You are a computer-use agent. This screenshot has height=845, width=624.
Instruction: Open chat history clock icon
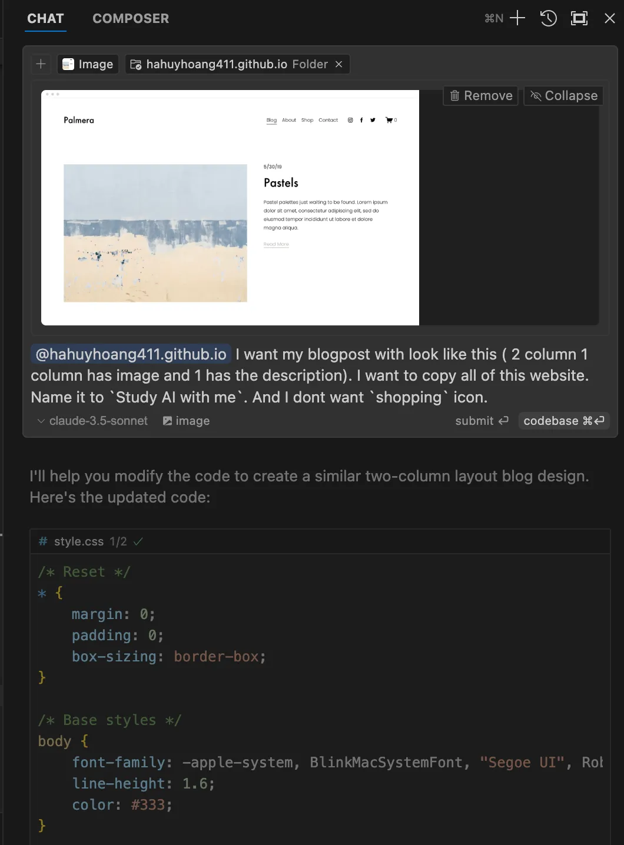tap(549, 18)
